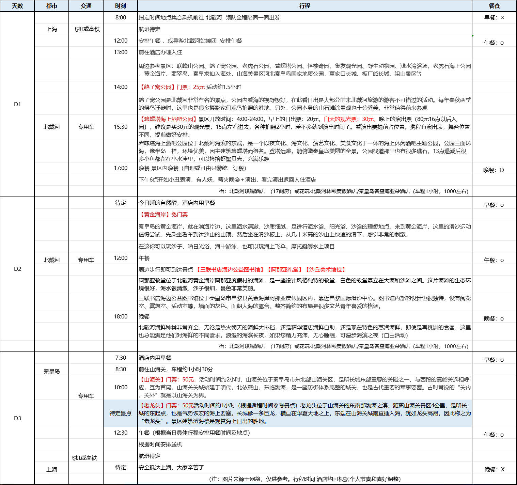This screenshot has width=517, height=485.
Task: Click the D1 day cell
Action: 17,104
